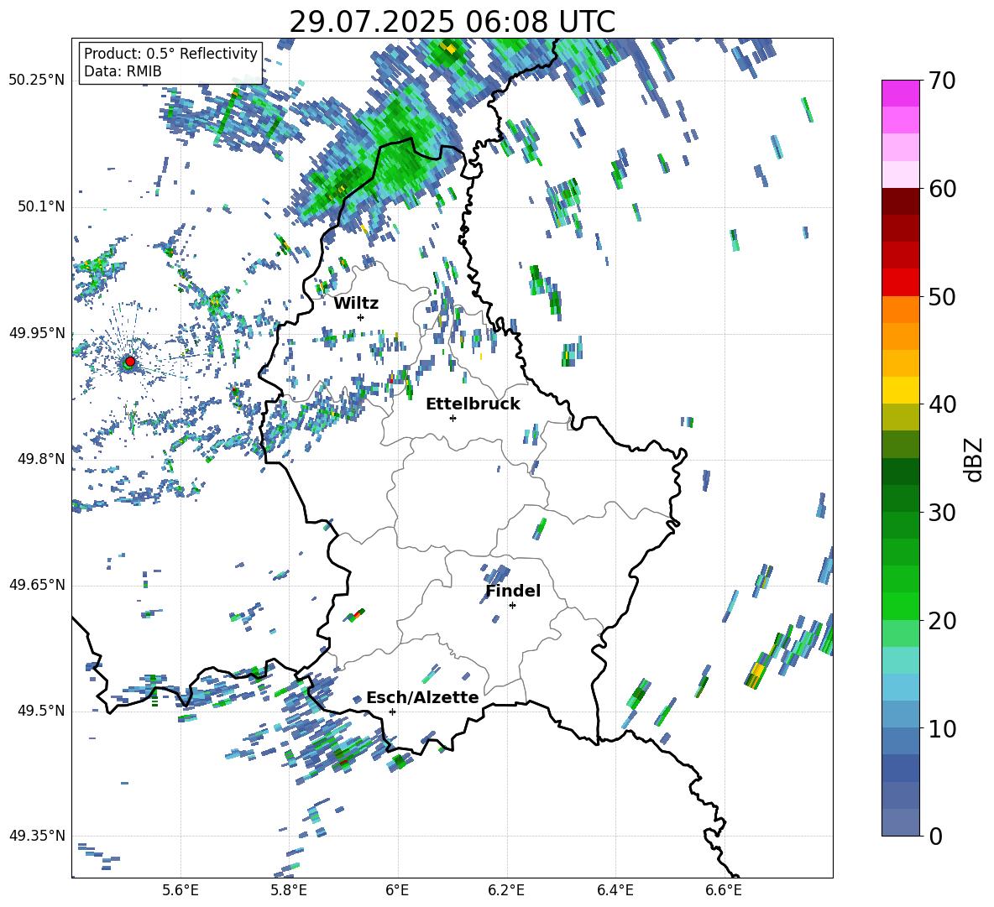The width and height of the screenshot is (994, 907).
Task: Click the 60 tick on colorbar
Action: click(x=942, y=189)
